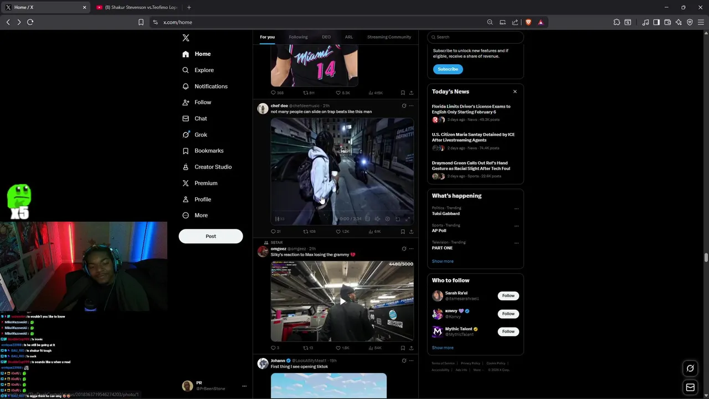709x399 pixels.
Task: Click Show more under Who to follow
Action: click(443, 347)
